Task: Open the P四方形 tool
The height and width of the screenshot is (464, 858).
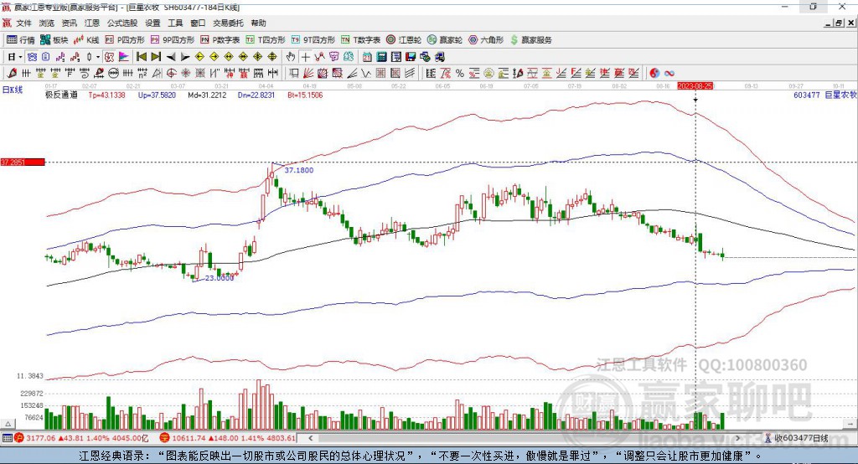Action: pyautogui.click(x=125, y=40)
